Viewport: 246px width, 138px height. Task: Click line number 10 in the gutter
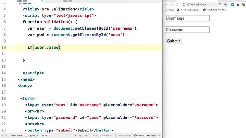click(x=3, y=48)
